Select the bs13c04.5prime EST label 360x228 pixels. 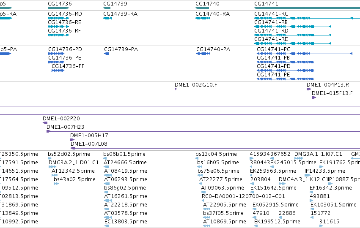tap(216, 154)
